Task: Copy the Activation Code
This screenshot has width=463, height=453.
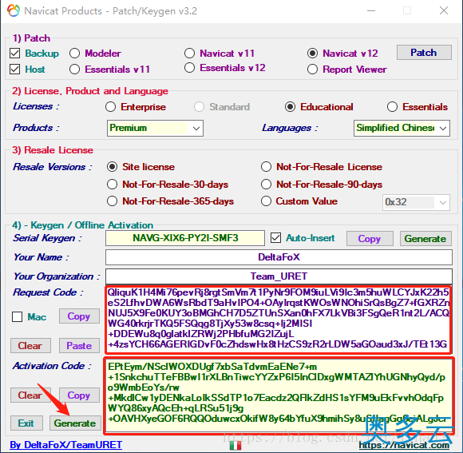Action: (x=79, y=395)
